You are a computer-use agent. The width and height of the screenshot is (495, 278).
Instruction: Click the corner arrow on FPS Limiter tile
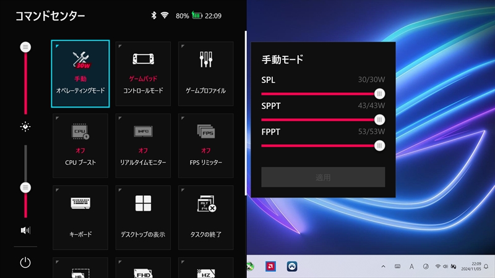click(x=183, y=118)
